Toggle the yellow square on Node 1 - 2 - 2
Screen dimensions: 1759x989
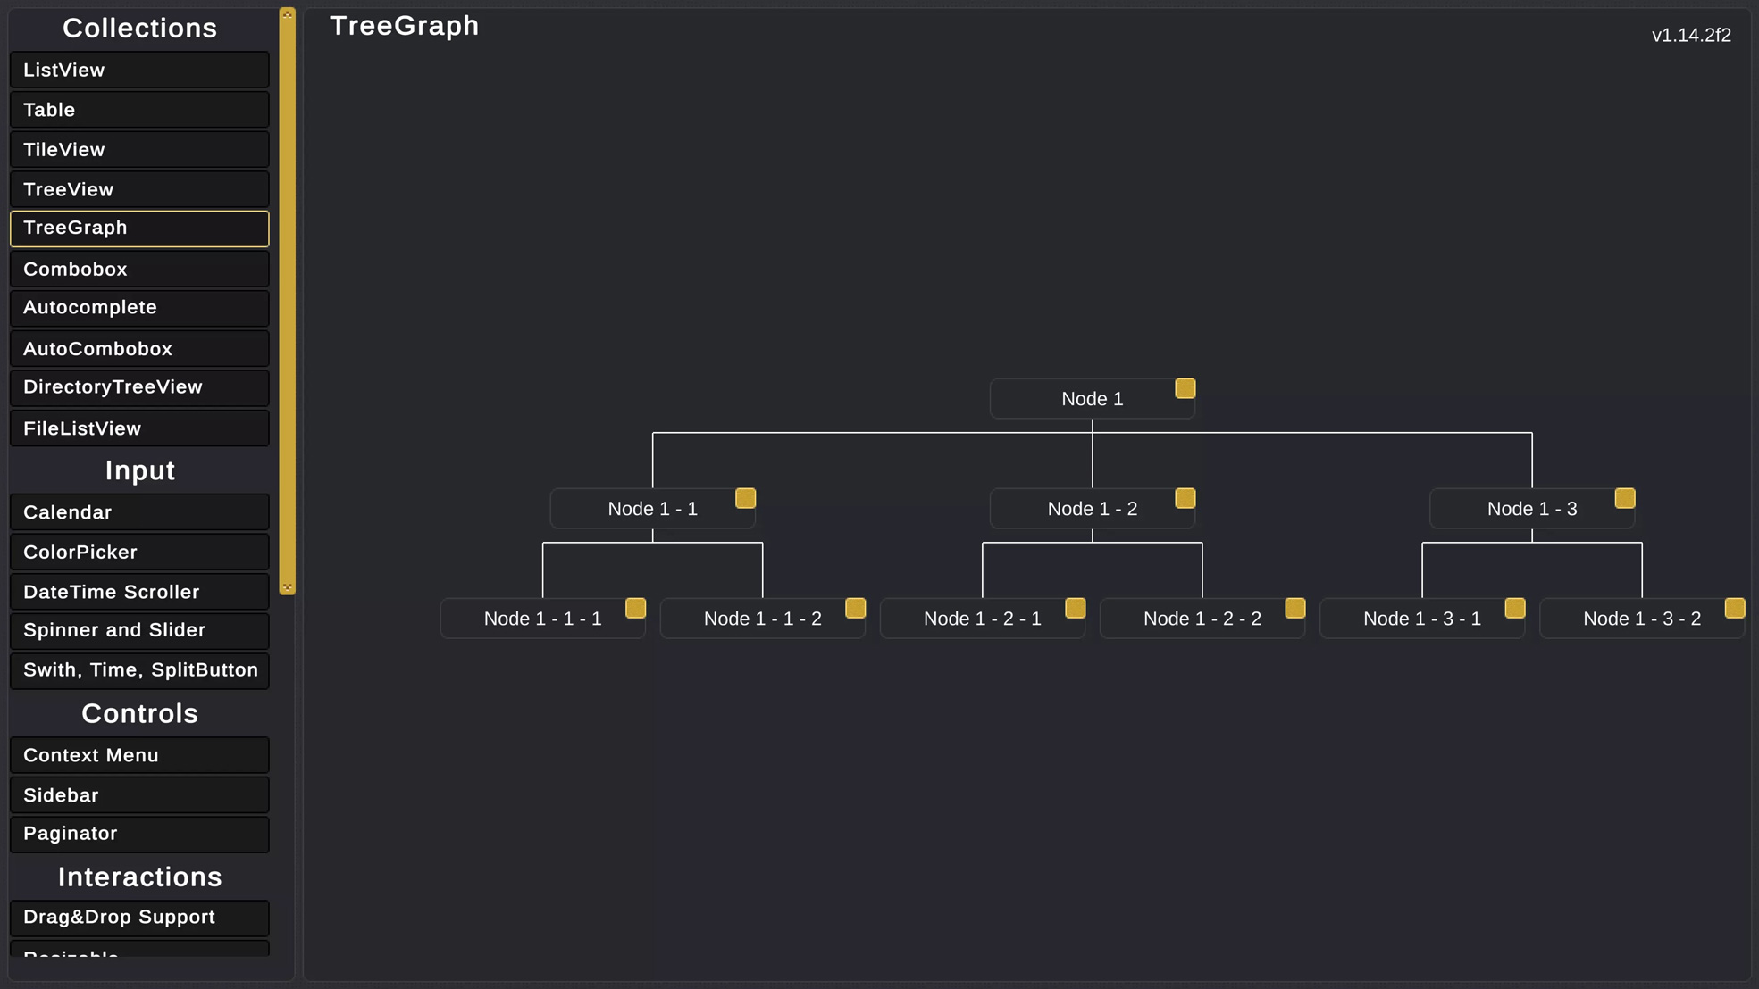[x=1294, y=608]
